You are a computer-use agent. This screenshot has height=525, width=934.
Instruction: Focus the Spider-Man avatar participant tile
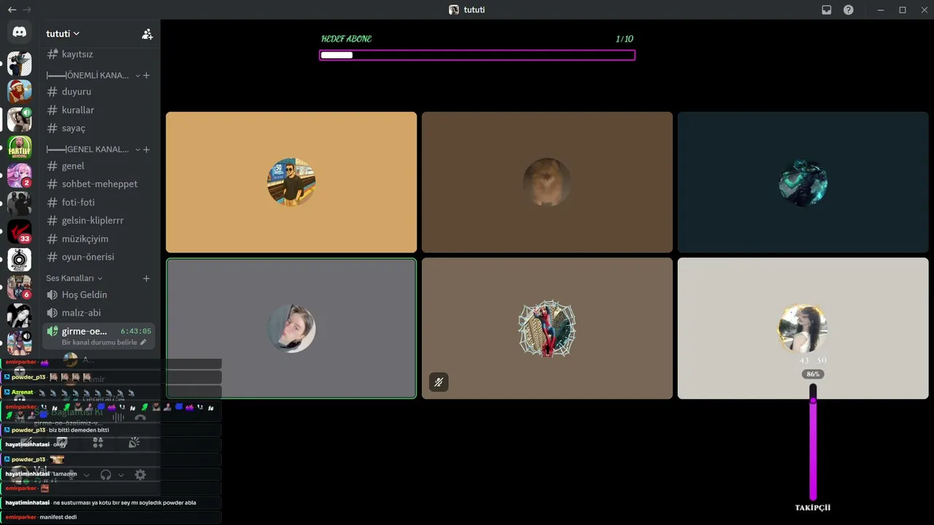coord(547,328)
